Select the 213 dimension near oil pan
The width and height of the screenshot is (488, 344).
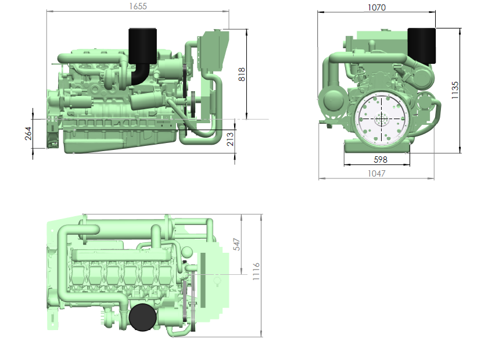[230, 139]
